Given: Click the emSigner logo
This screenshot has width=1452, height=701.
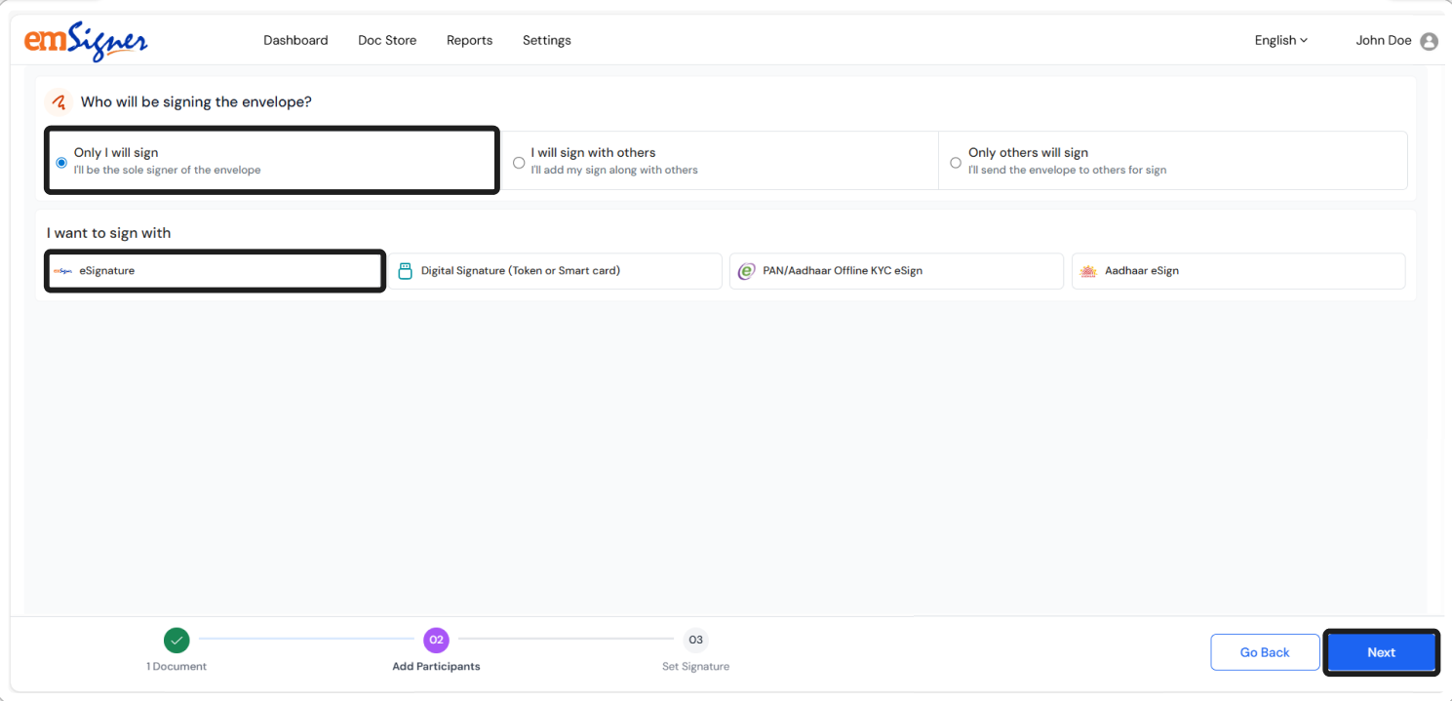Looking at the screenshot, I should pyautogui.click(x=86, y=41).
